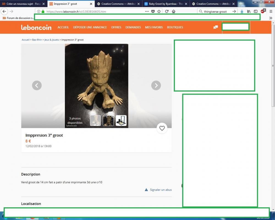
Task: Follow Bas-Rhin breadcrumb link
Action: pyautogui.click(x=37, y=40)
